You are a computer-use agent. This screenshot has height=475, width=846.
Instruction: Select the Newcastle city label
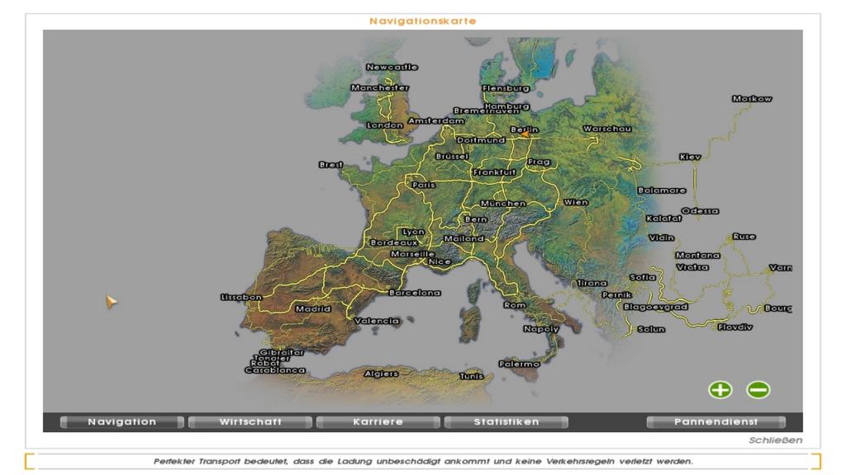point(392,68)
